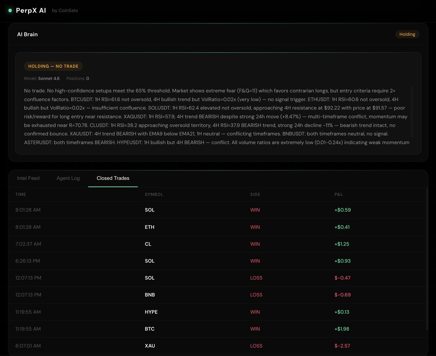Viewport: 436px width, 356px height.
Task: Switch to the Agent Log tab
Action: click(x=68, y=178)
